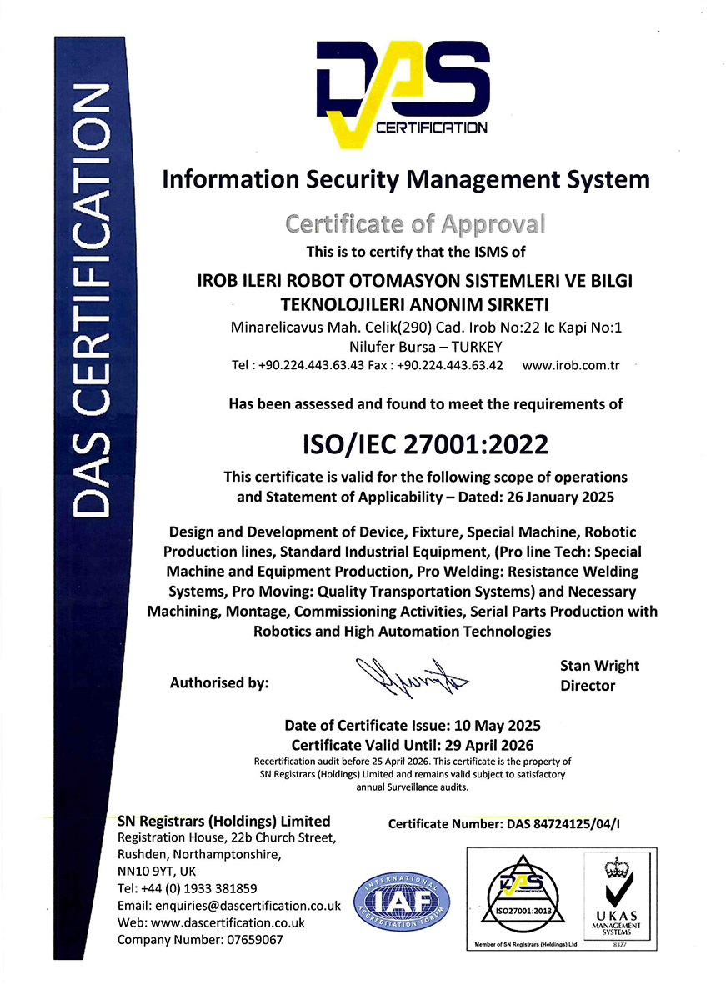Image resolution: width=726 pixels, height=1000 pixels.
Task: Click the SN Registrars (Holdings) Limited heading
Action: point(224,821)
